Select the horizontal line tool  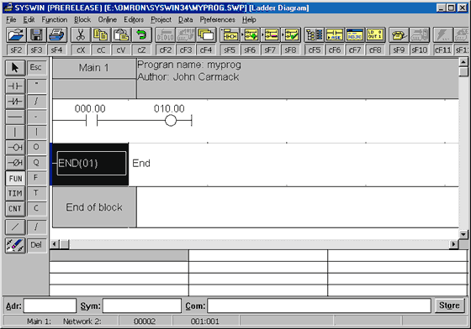tap(15, 117)
